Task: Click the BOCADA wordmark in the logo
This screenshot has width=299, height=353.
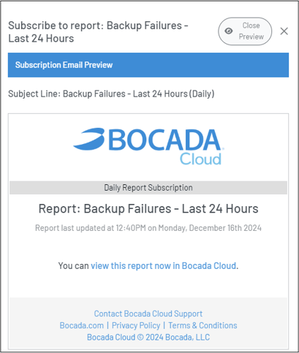Action: pyautogui.click(x=164, y=140)
